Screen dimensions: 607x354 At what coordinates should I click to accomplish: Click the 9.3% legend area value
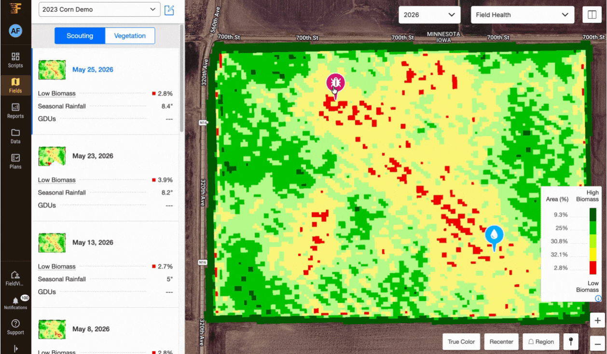(561, 215)
